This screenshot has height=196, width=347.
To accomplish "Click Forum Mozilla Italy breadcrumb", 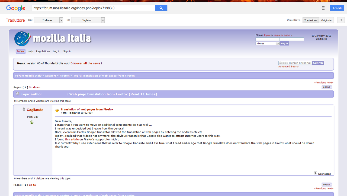I will pyautogui.click(x=28, y=76).
